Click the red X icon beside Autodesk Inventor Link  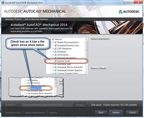pyautogui.click(x=56, y=46)
